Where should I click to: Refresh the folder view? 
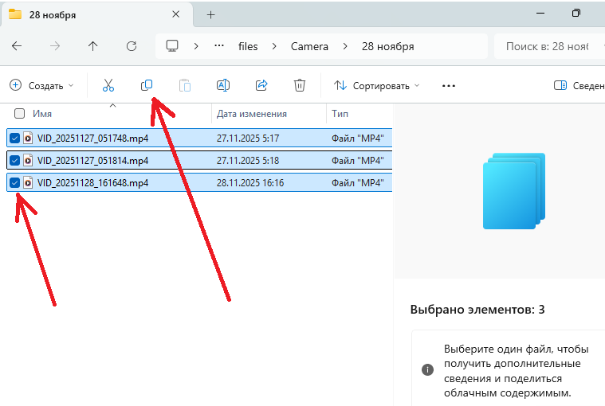coord(132,46)
